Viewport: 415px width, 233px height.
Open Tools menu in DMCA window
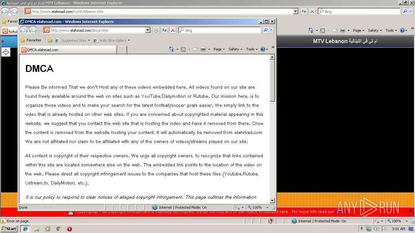coord(252,49)
